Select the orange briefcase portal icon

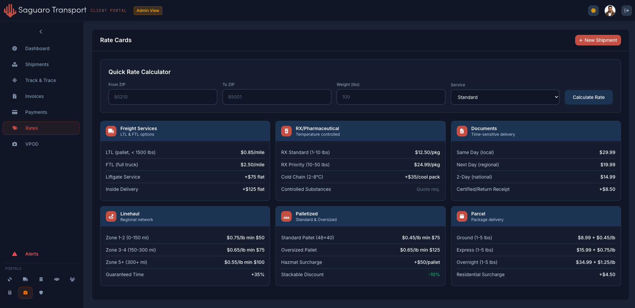pyautogui.click(x=25, y=293)
